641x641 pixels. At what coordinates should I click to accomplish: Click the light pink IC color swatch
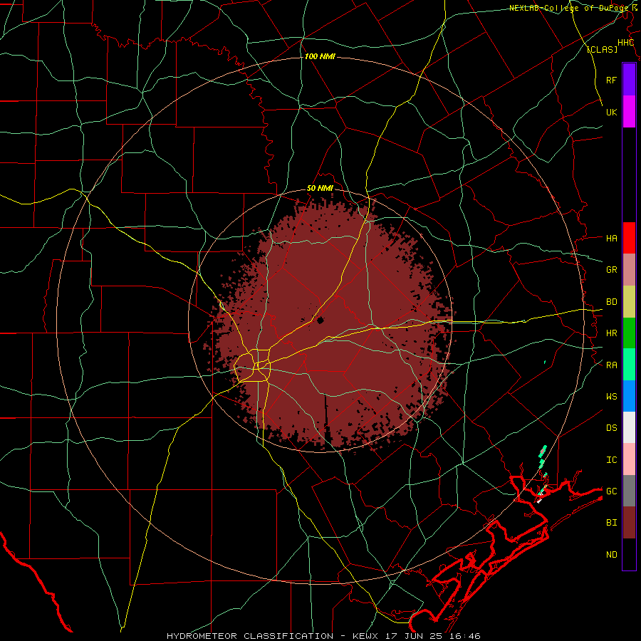click(x=629, y=459)
